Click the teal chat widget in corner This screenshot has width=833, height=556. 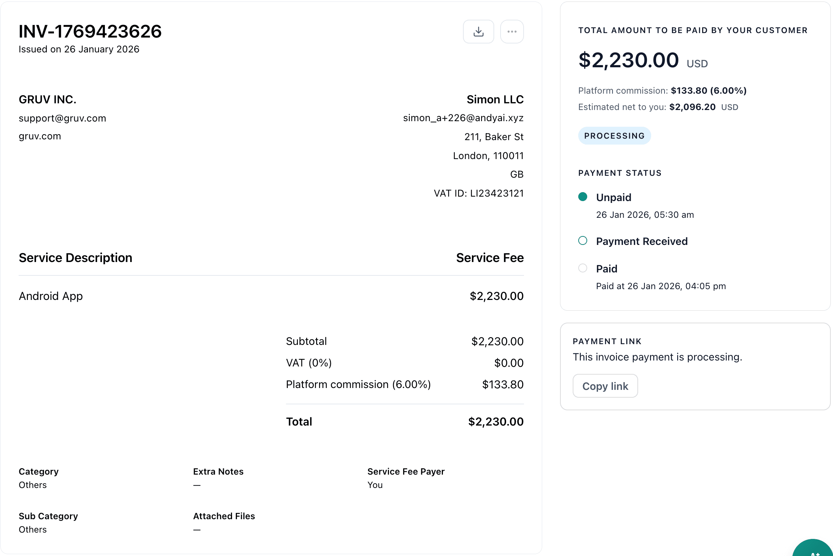[x=814, y=548]
